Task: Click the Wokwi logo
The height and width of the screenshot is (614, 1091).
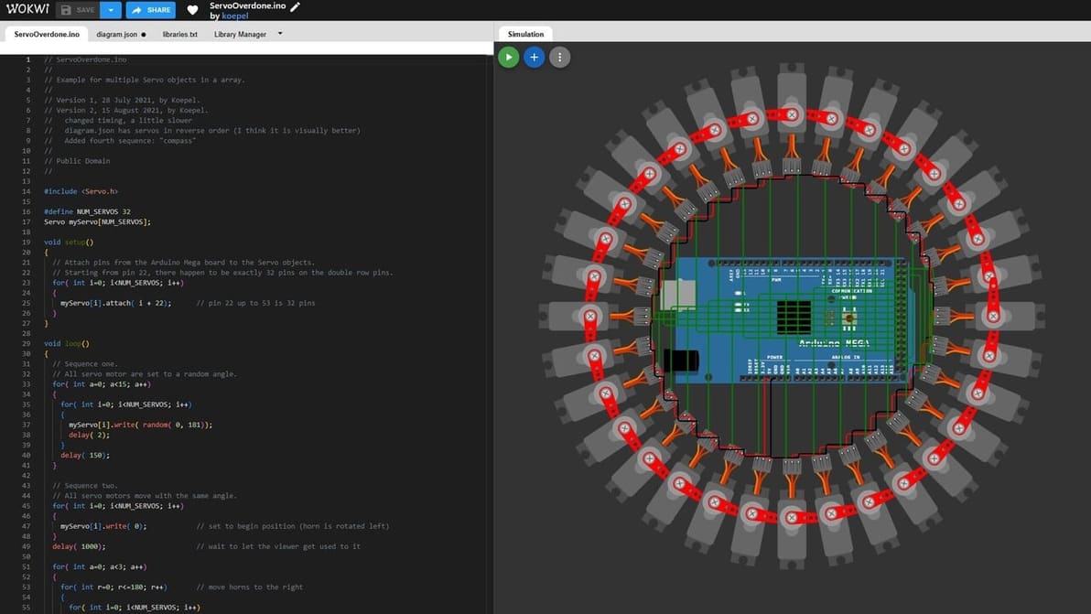Action: tap(27, 9)
